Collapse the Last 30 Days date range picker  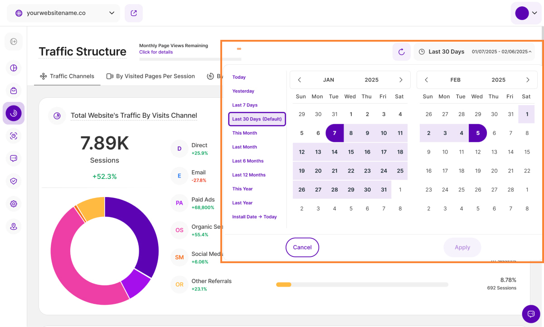click(x=474, y=52)
